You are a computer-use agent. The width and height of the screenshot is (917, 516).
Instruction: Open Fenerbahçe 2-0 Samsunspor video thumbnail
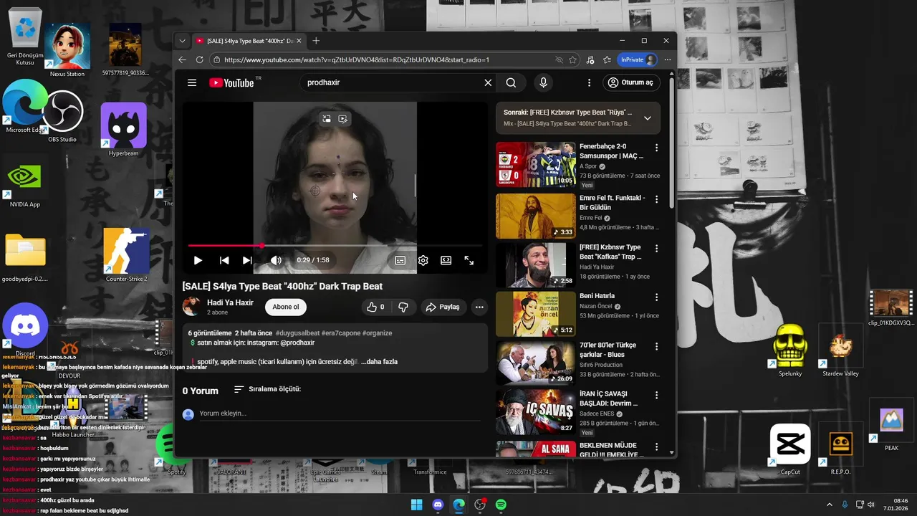[536, 165]
